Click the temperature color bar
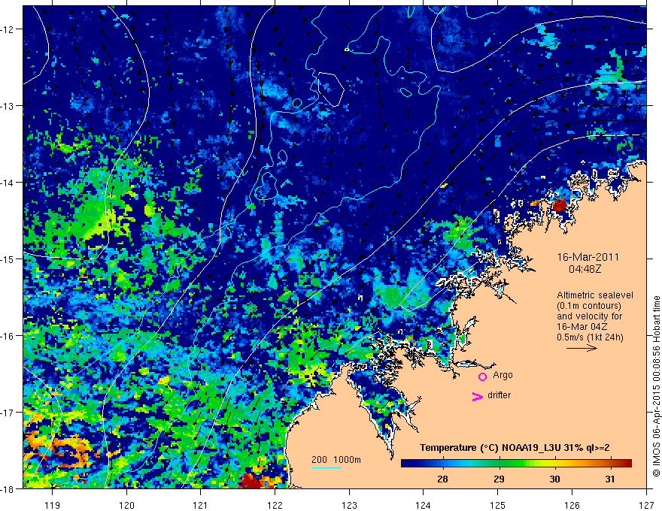The image size is (662, 511). [x=516, y=464]
